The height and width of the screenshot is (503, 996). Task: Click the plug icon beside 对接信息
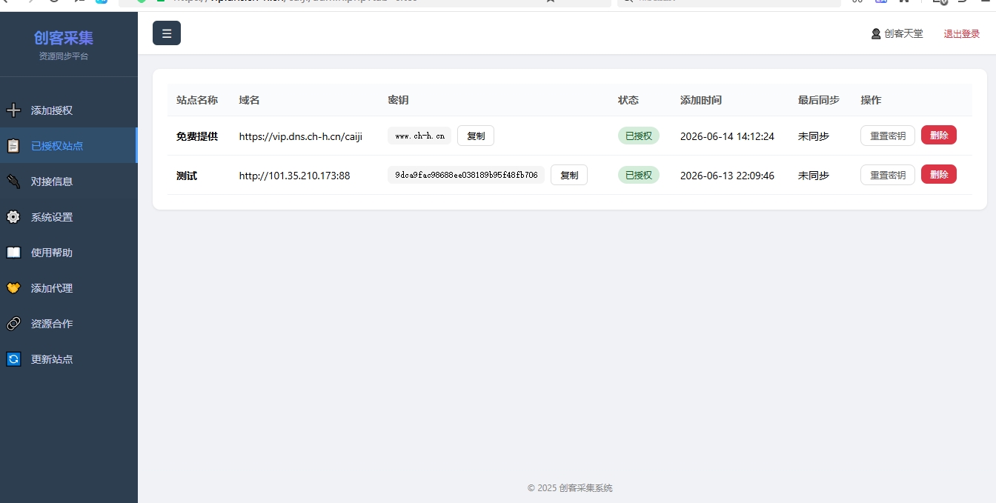click(13, 181)
